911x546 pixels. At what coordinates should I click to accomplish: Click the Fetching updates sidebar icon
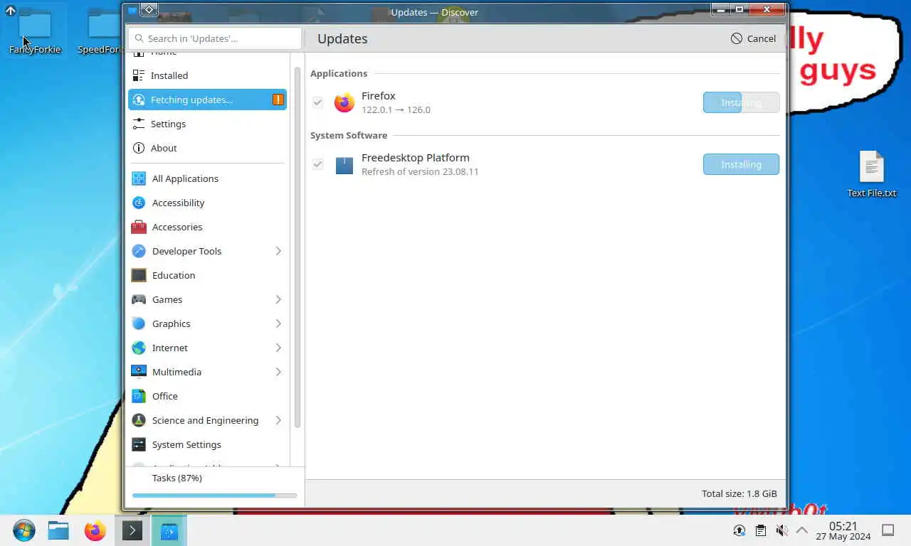point(139,100)
